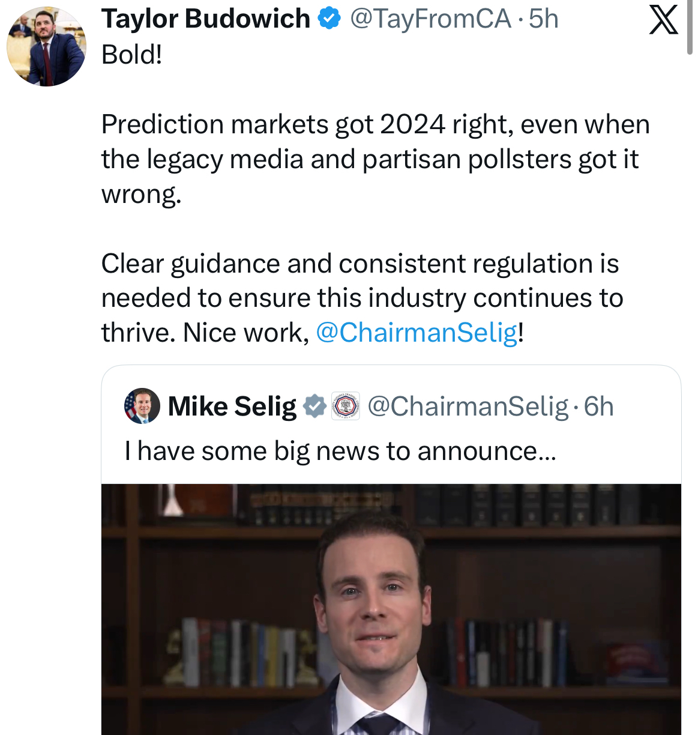Click the Mike Selig display name
This screenshot has height=735, width=698.
click(232, 407)
